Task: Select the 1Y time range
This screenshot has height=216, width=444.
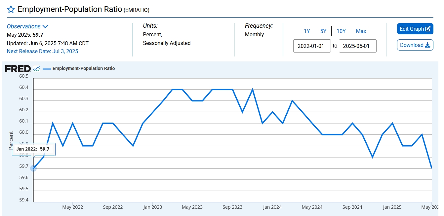Action: click(307, 31)
